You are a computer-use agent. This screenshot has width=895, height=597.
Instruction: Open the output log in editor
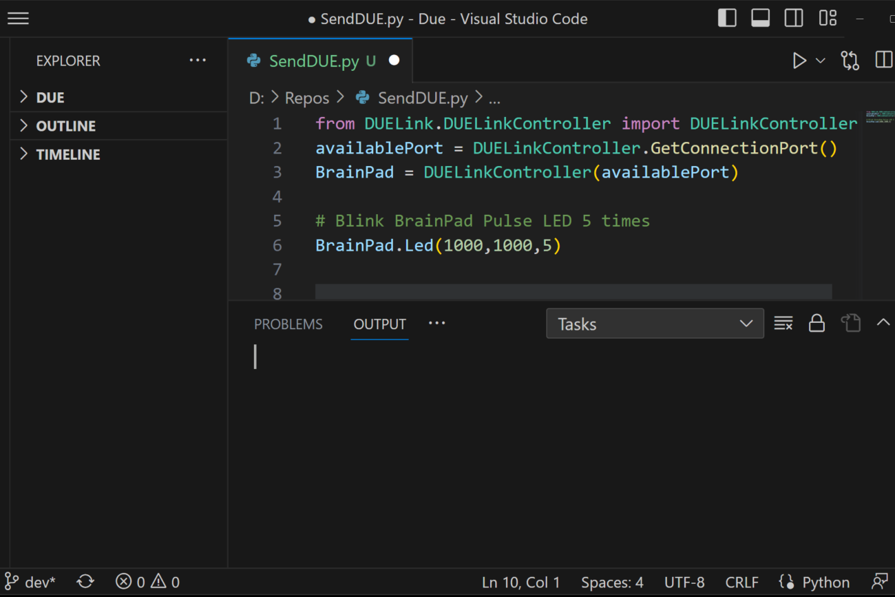point(851,324)
